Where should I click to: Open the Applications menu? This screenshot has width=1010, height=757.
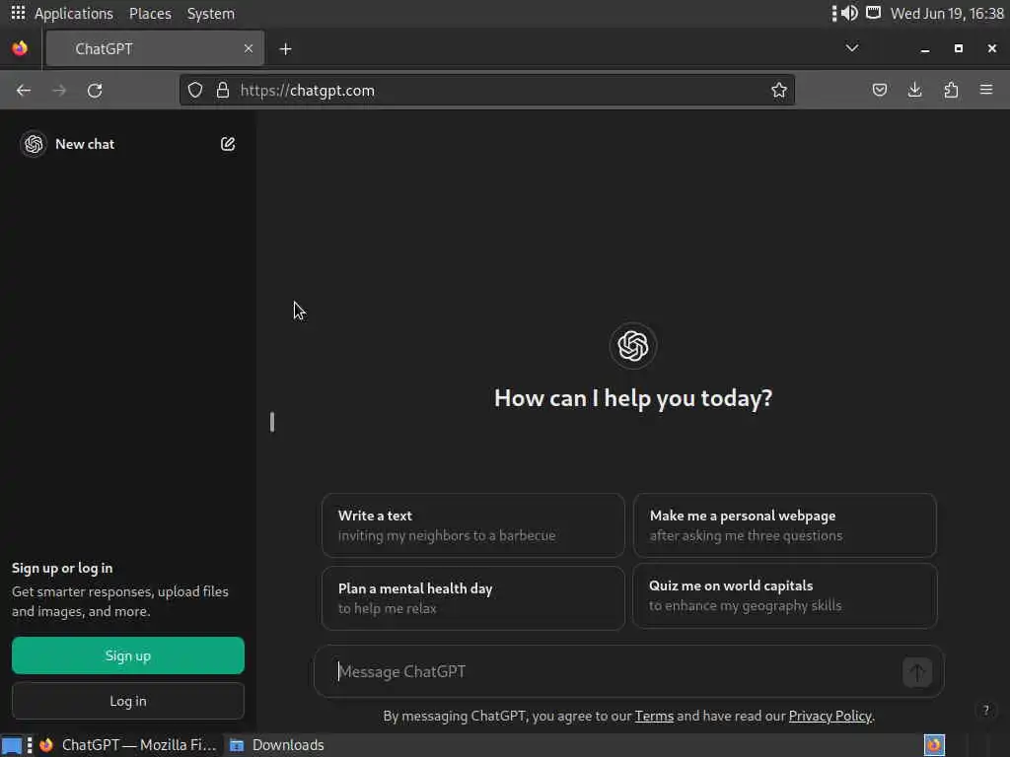coord(73,14)
